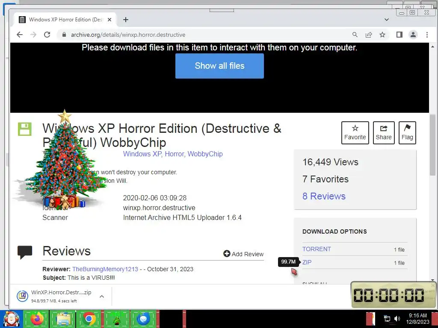This screenshot has height=328, width=438.
Task: Click identifier value winxp.horror.destructive
Action: click(159, 208)
